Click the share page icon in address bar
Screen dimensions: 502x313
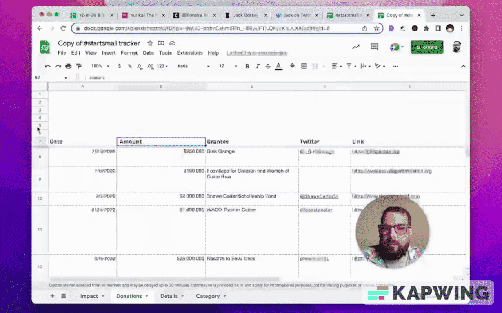[364, 28]
